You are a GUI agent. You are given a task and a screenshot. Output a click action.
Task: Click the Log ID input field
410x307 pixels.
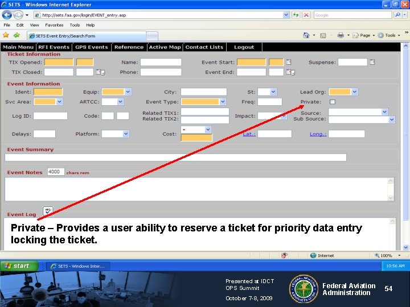point(50,115)
